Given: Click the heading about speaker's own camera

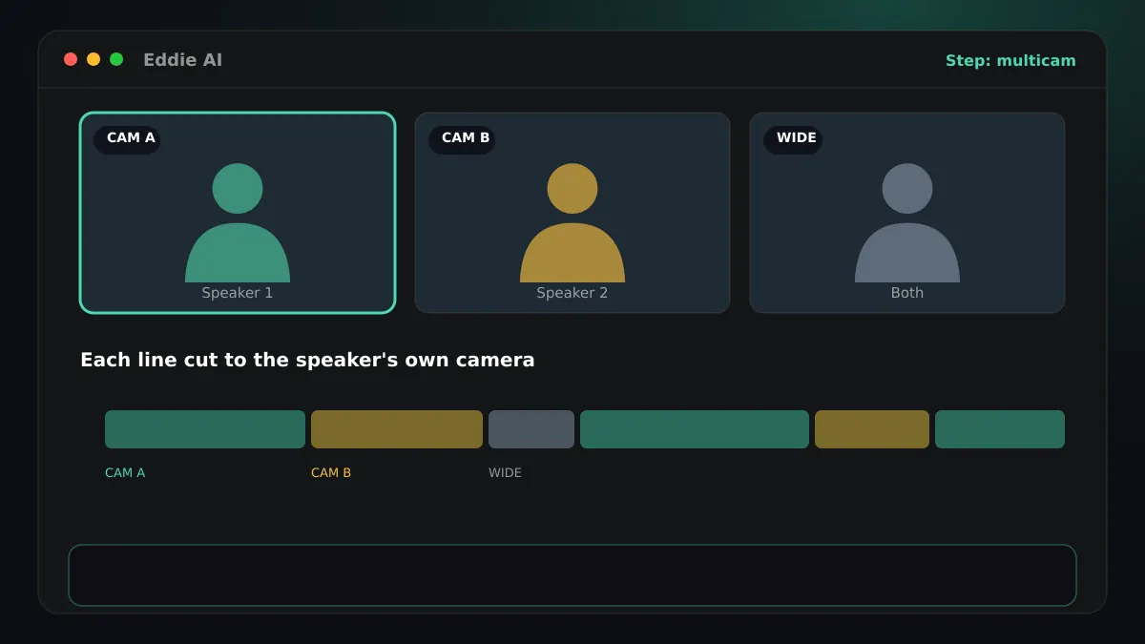Looking at the screenshot, I should tap(307, 361).
